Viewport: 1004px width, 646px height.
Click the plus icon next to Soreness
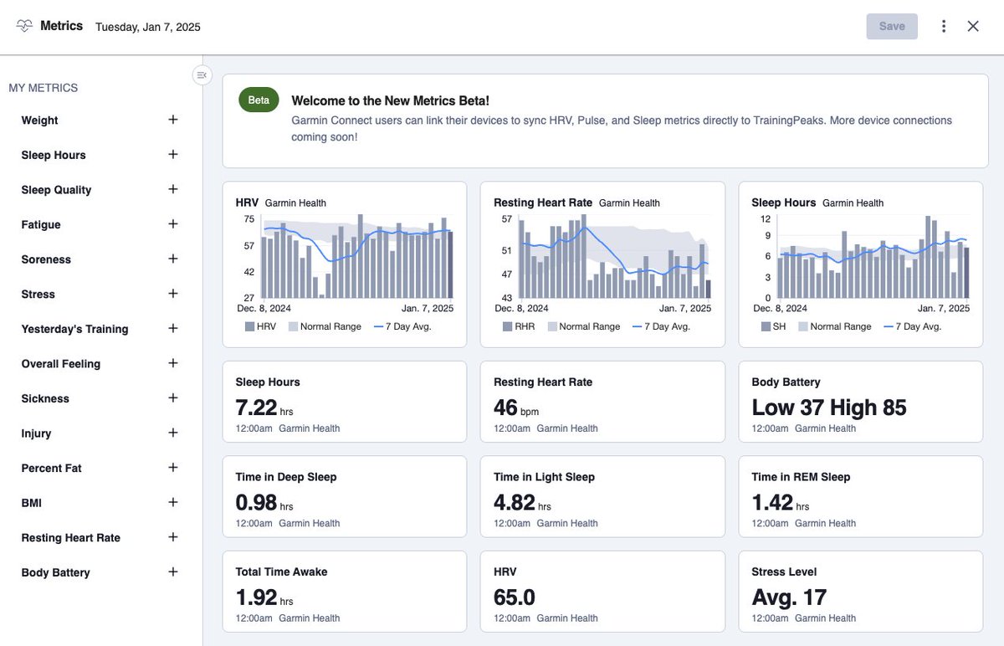tap(172, 259)
